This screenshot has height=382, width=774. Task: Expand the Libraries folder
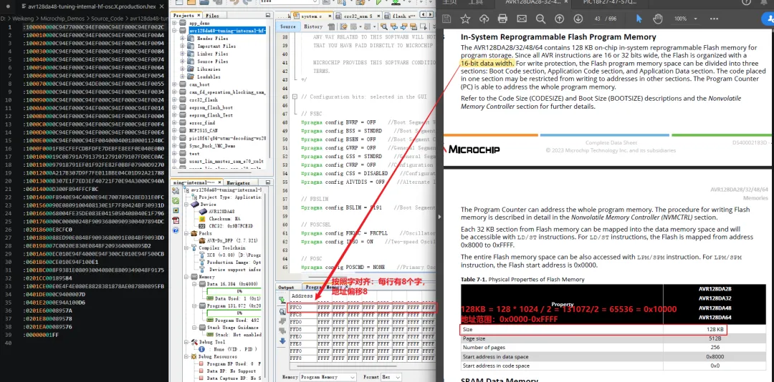tap(183, 69)
